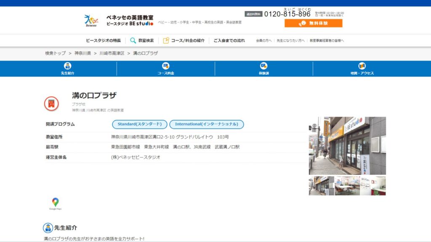Image resolution: width=431 pixels, height=242 pixels.
Task: Click the orange 無料体験 button
Action: pos(313,24)
